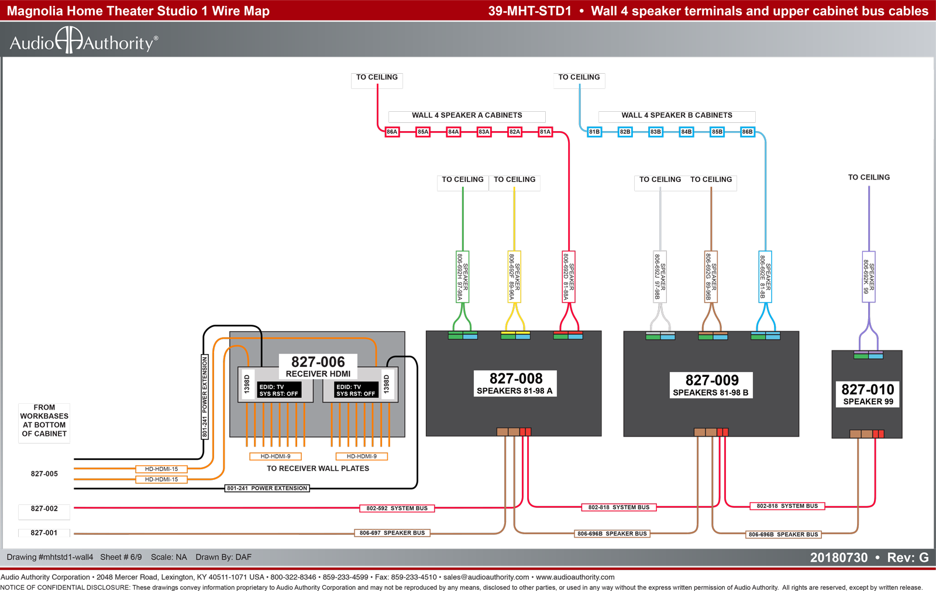This screenshot has height=591, width=936.
Task: Select terminal 83B
Action: pyautogui.click(x=656, y=132)
